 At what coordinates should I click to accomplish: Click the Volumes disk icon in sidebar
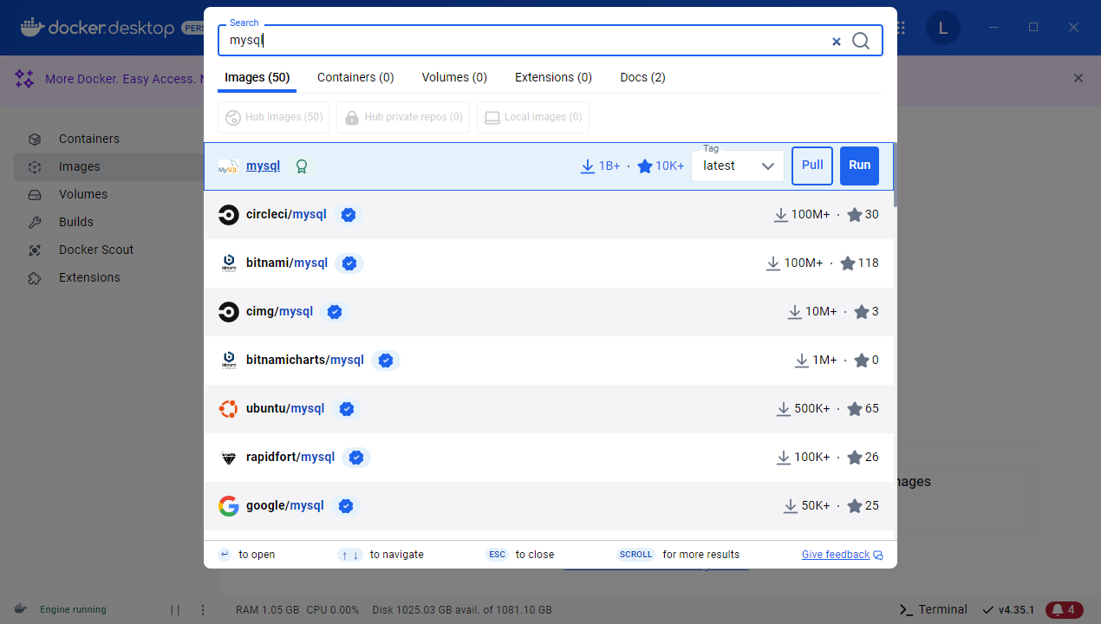click(x=35, y=194)
